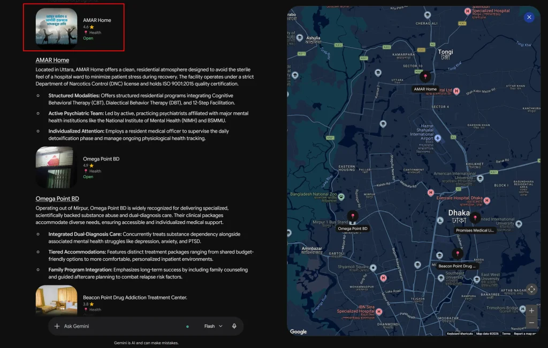Image resolution: width=548 pixels, height=348 pixels.
Task: Click the Shimoon Specialized Hospital H marker
Action: pyautogui.click(x=467, y=12)
